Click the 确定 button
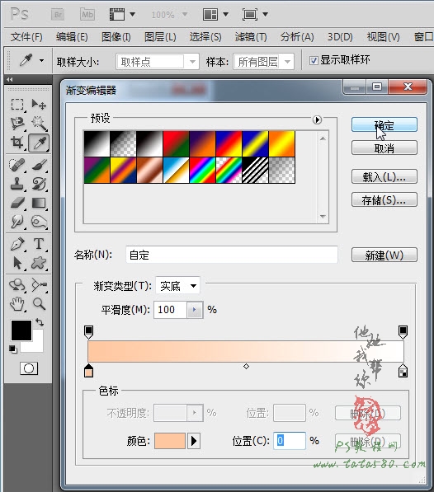The image size is (434, 492). pos(384,125)
